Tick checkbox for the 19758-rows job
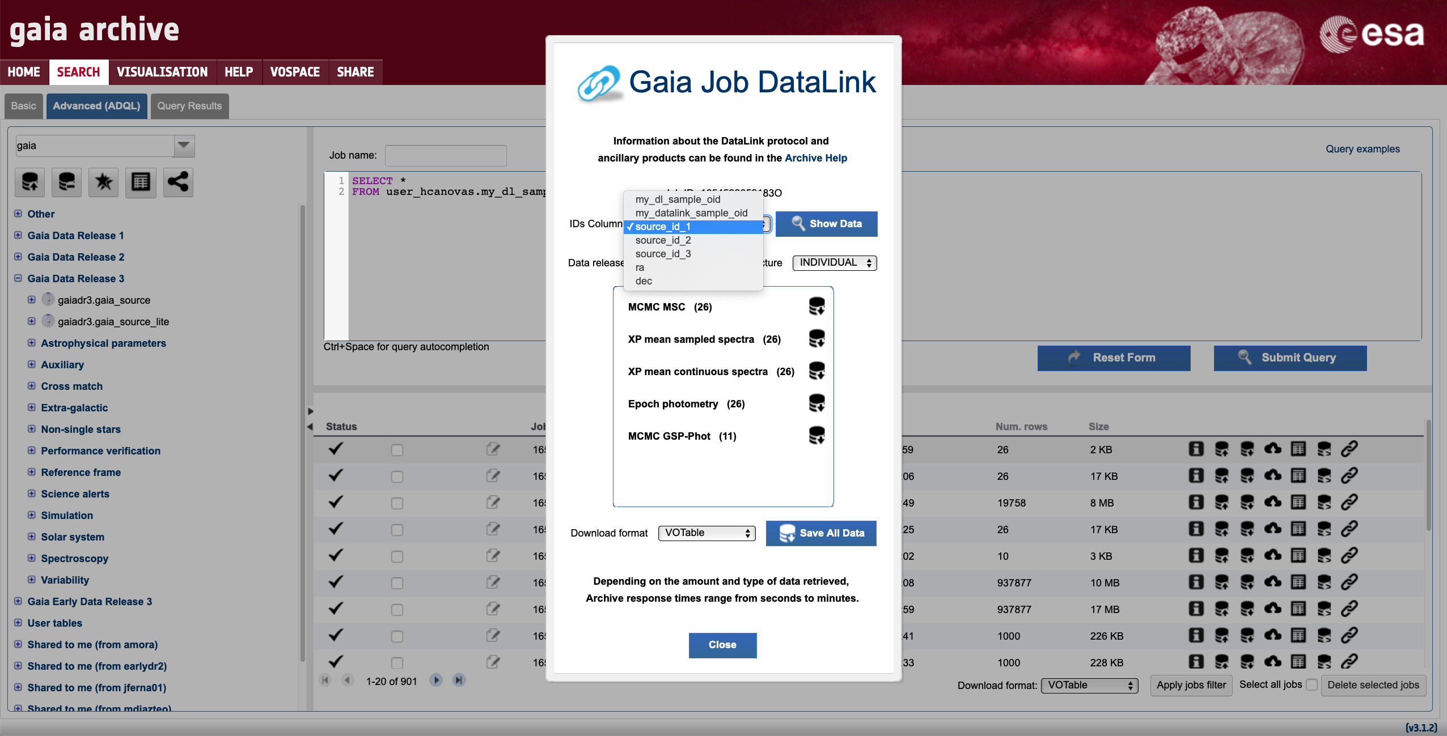Screen dimensions: 1447x736 click(397, 503)
